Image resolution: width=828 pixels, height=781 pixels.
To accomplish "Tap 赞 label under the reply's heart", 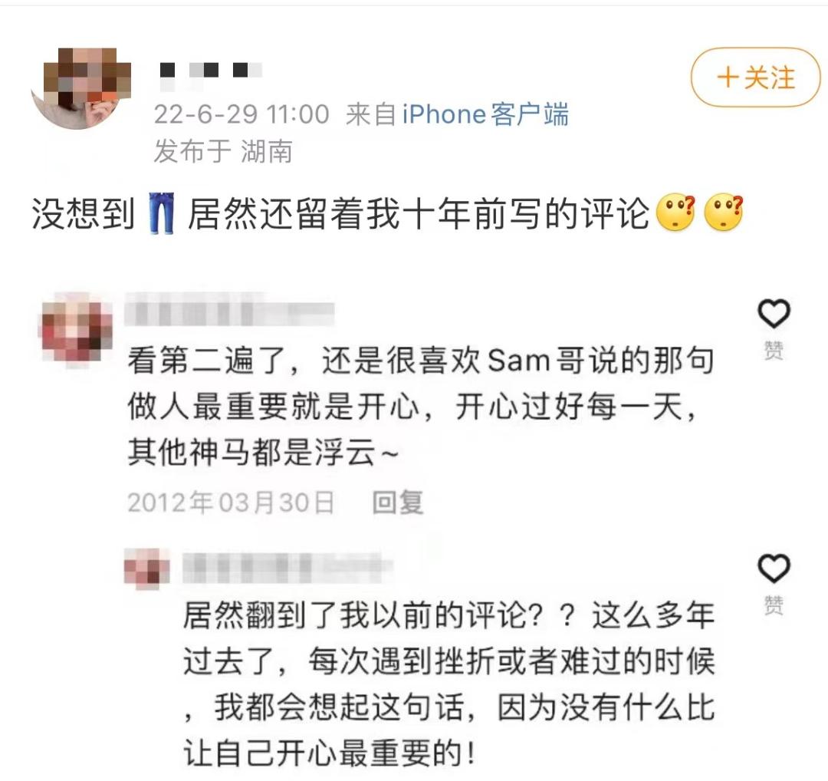I will 774,605.
